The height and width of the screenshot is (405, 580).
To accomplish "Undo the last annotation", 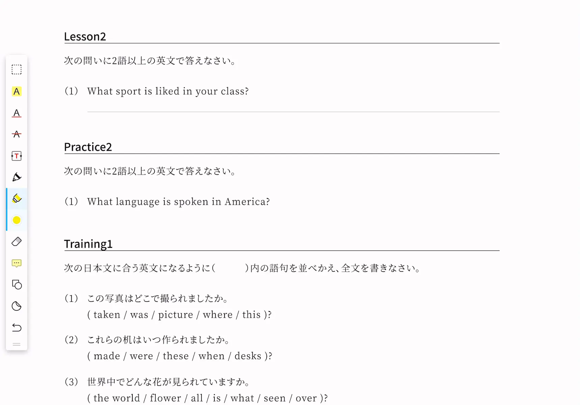I will tap(17, 328).
